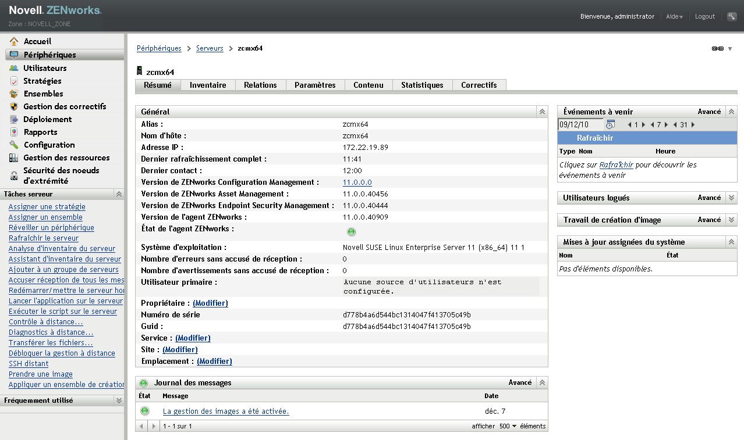This screenshot has width=744, height=440.
Task: Open Gestion des correctifs shield icon
Action: click(x=14, y=106)
